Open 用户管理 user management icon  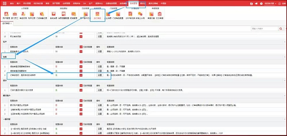(6, 15)
